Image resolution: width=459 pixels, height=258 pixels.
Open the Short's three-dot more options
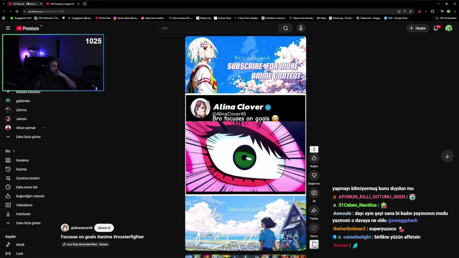tap(314, 149)
